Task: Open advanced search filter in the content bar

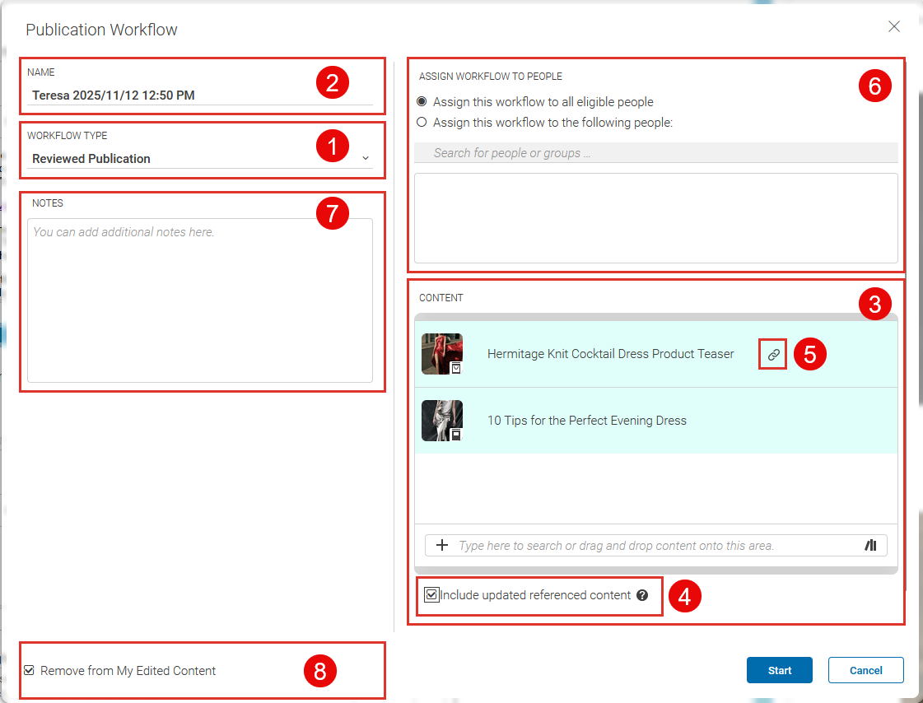Action: pyautogui.click(x=870, y=545)
